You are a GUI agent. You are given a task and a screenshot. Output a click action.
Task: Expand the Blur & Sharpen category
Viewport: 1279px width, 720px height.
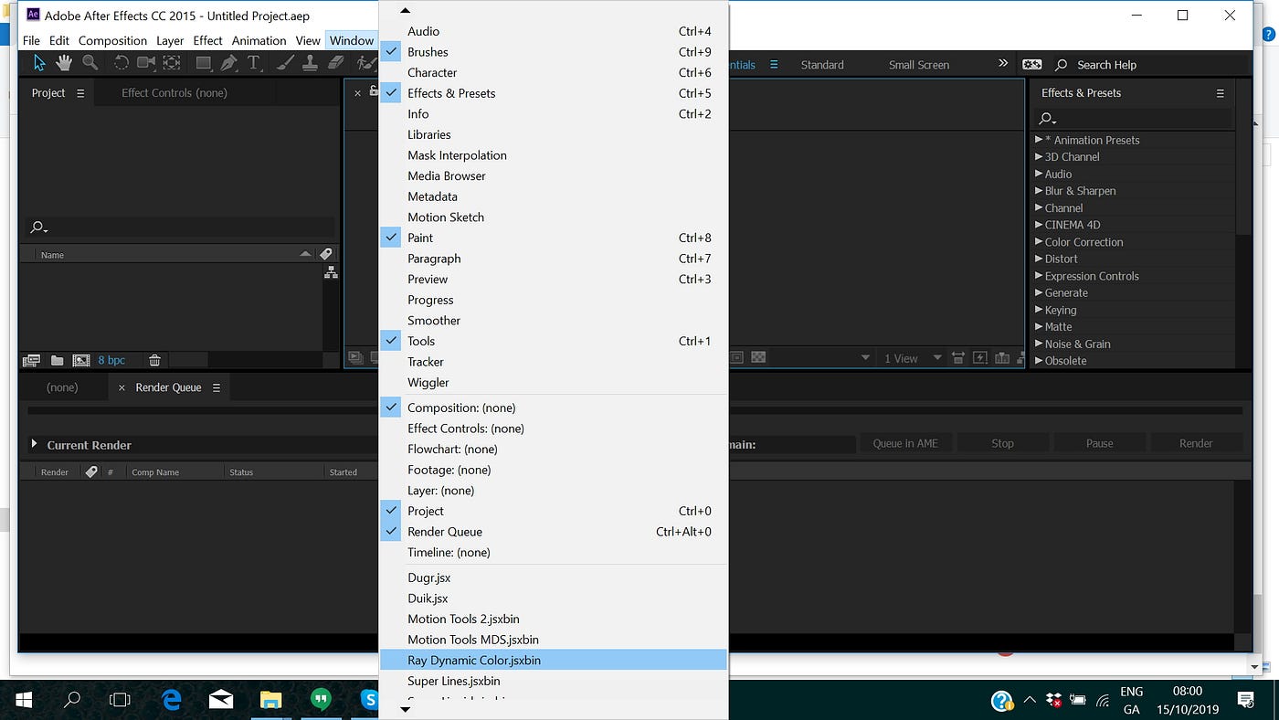1039,190
